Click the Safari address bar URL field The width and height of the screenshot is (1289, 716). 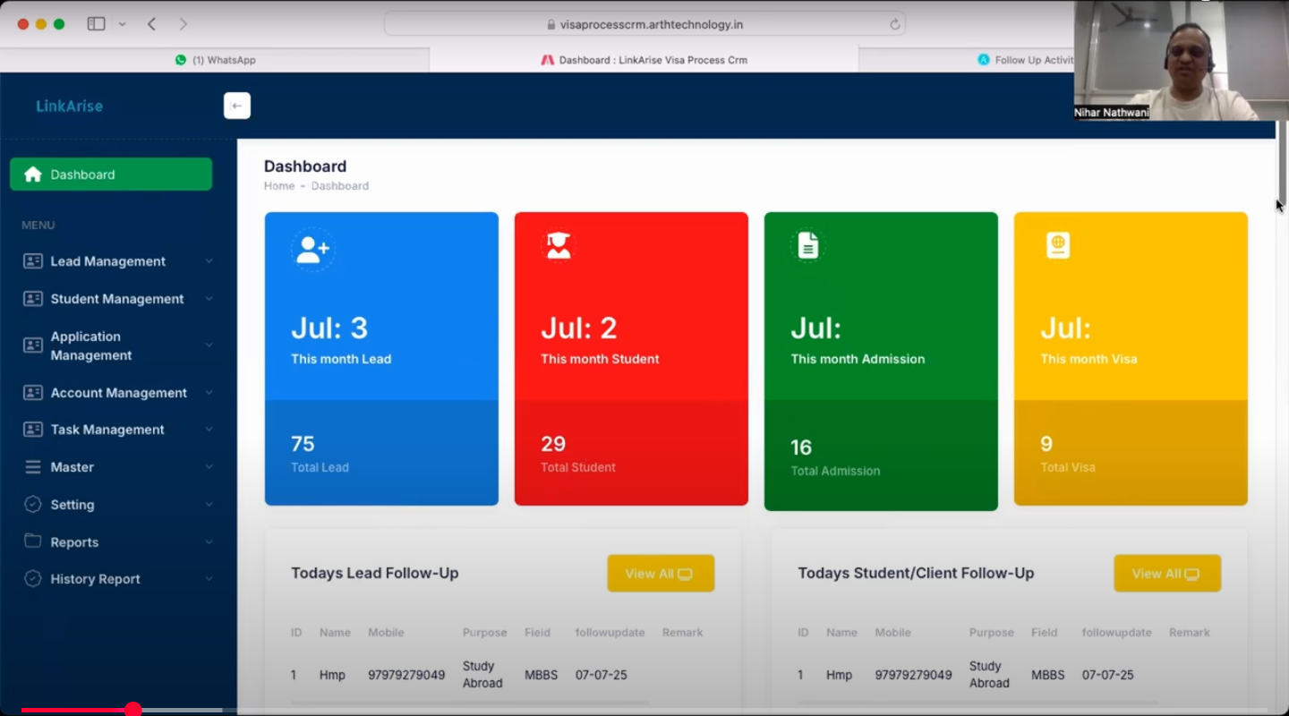[644, 25]
